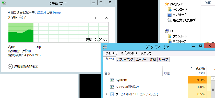Click the ダウンロード folder icon under お気に入り
Screen dimensions: 215x98
click(x=170, y=10)
